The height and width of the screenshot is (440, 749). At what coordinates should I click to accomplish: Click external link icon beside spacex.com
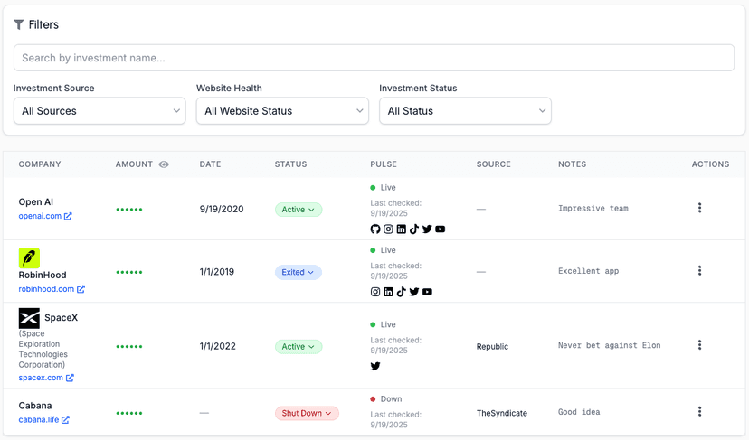click(70, 378)
